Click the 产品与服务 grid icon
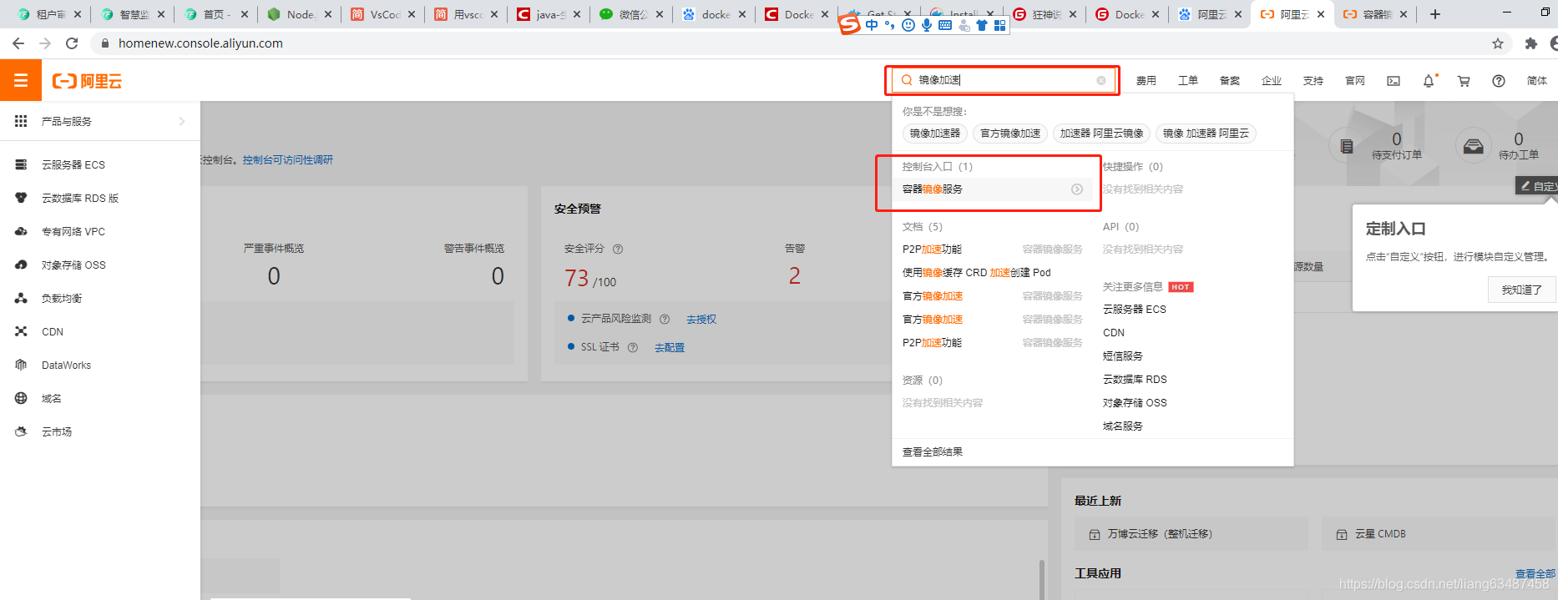The width and height of the screenshot is (1558, 600). [x=21, y=122]
